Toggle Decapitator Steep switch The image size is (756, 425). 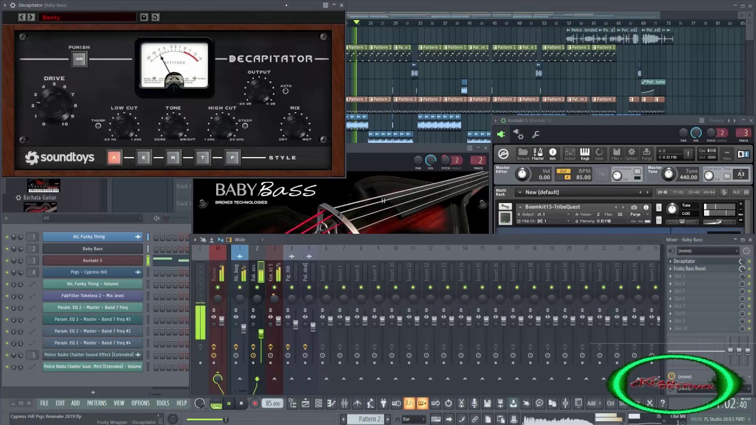click(x=245, y=126)
